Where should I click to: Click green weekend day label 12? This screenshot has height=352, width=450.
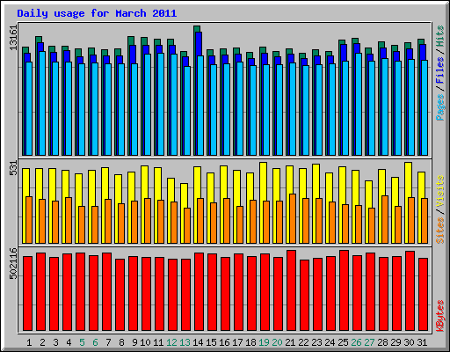(x=171, y=342)
